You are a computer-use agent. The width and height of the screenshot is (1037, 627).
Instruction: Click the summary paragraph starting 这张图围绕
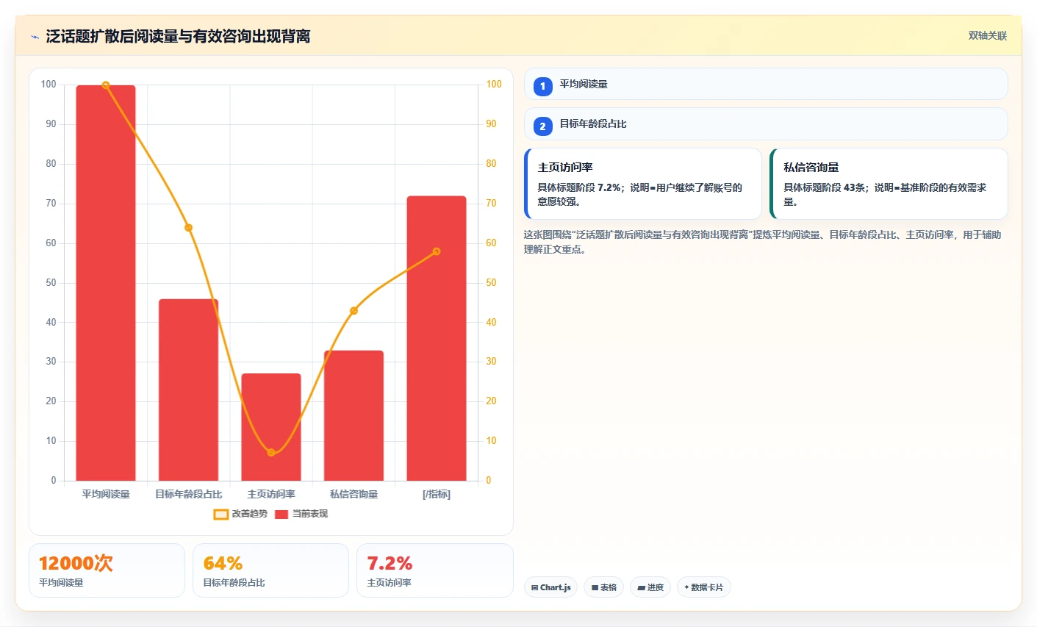click(x=762, y=242)
